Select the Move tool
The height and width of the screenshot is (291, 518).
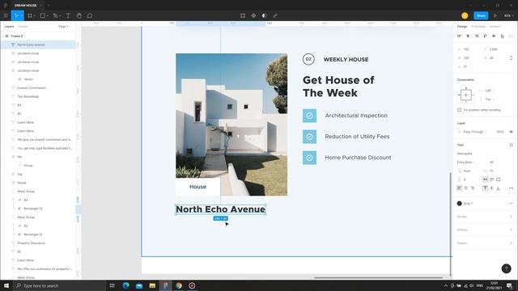(15, 15)
